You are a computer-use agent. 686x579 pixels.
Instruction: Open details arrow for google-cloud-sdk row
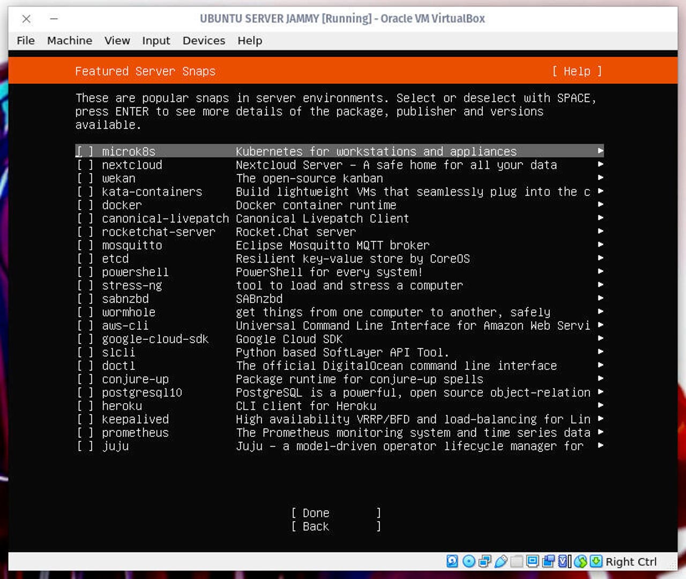[600, 338]
